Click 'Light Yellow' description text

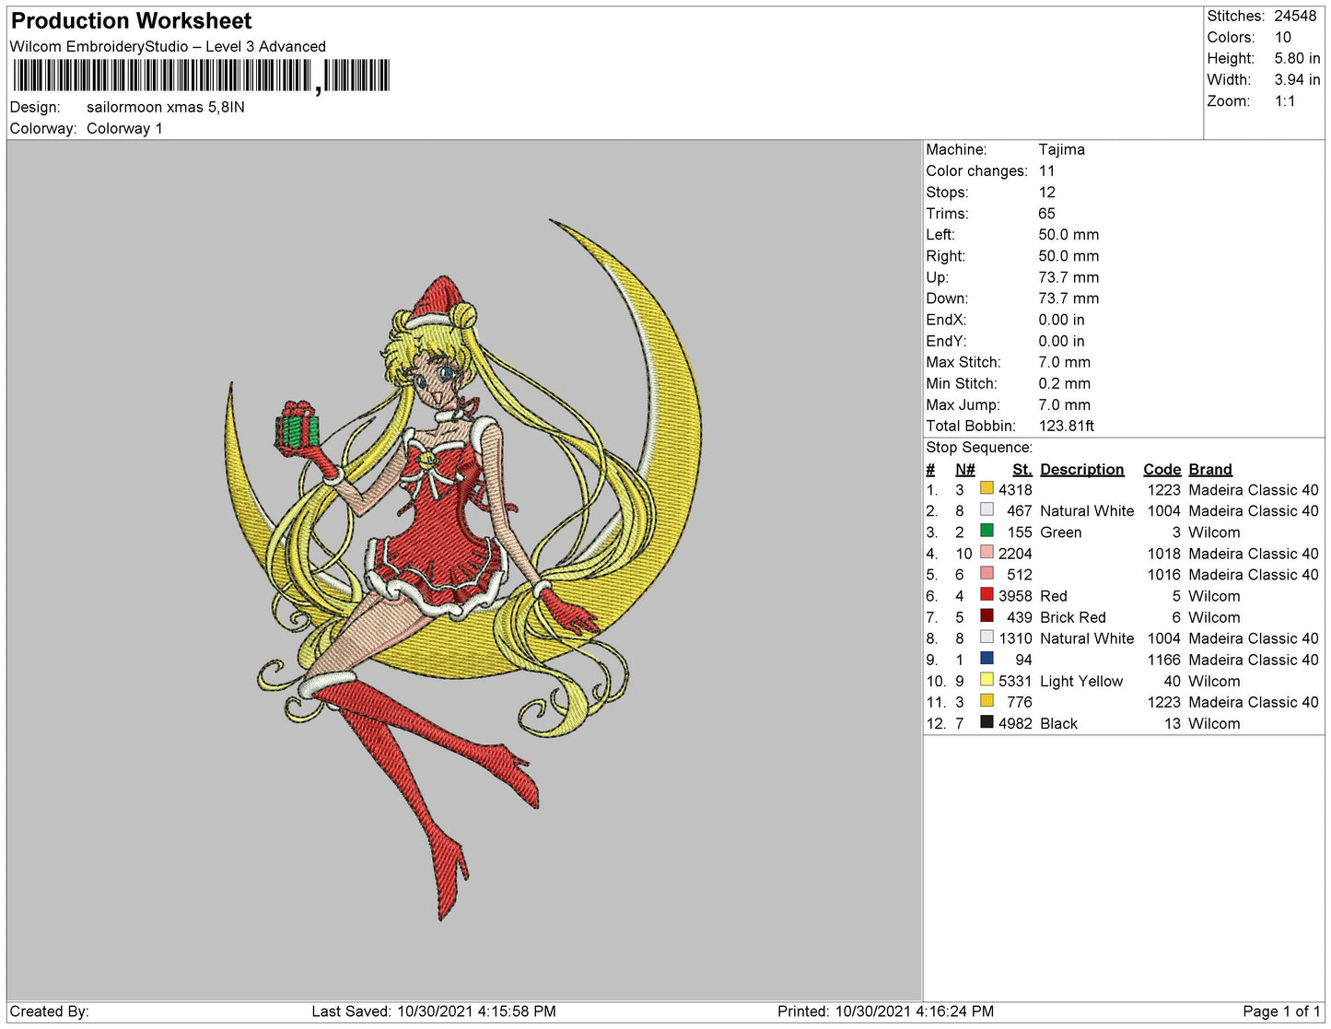[x=1081, y=681]
